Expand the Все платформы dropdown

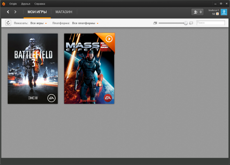coord(85,23)
